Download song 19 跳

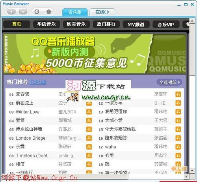178,164
